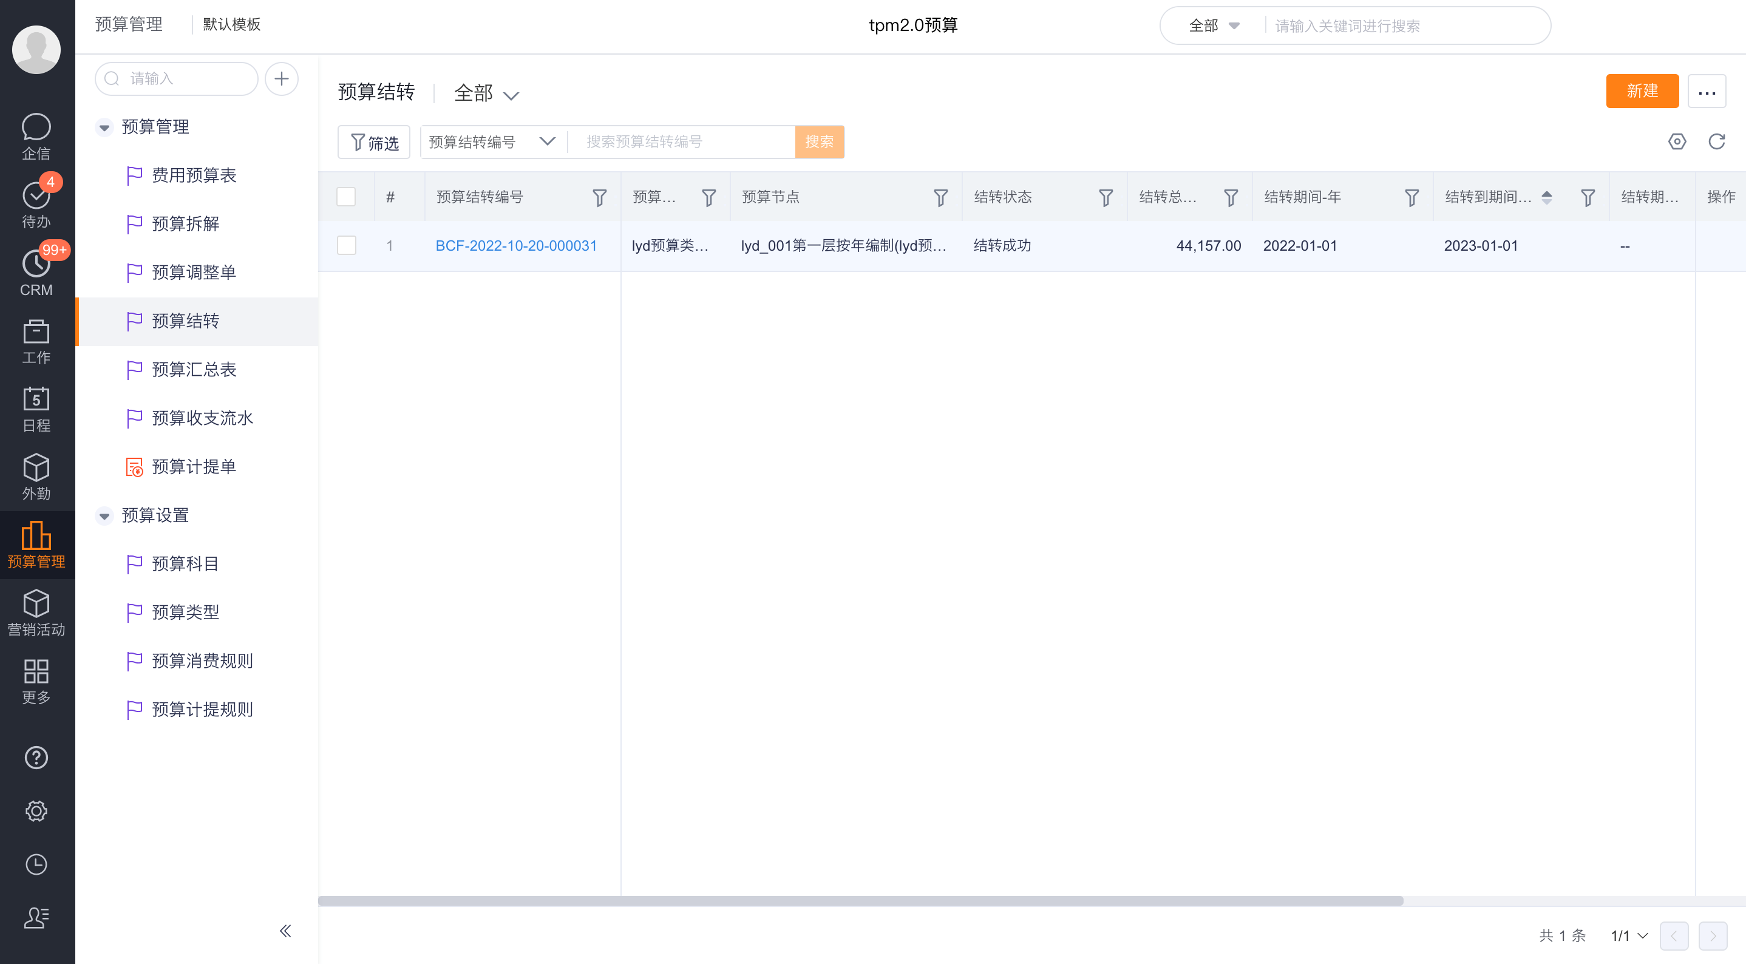Filter the 结转到期间… column

tap(1588, 197)
